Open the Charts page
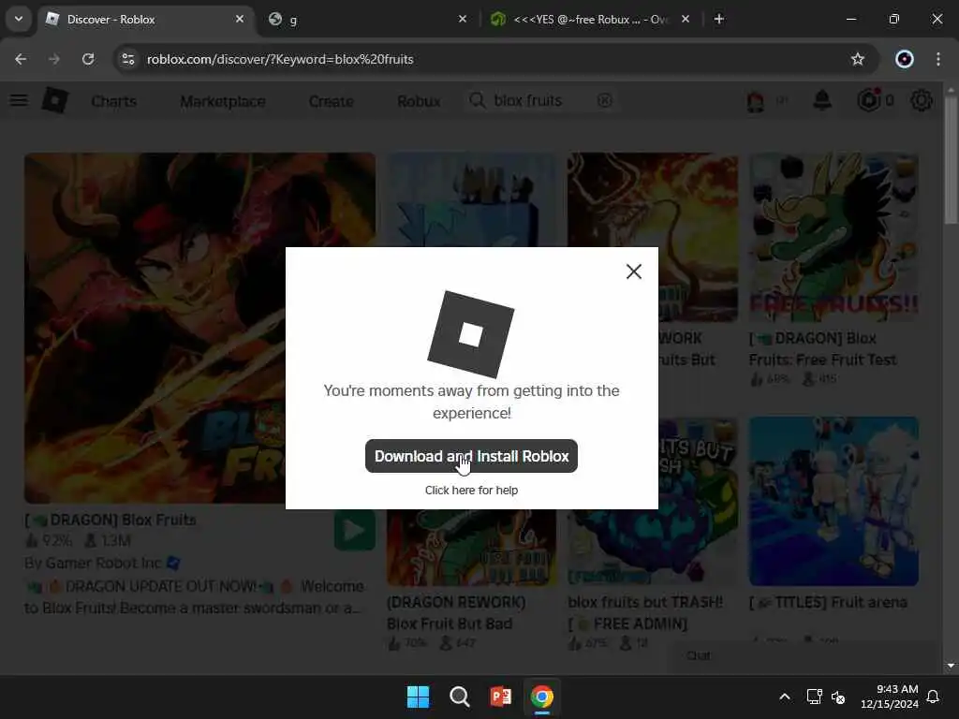The image size is (959, 719). 113,101
